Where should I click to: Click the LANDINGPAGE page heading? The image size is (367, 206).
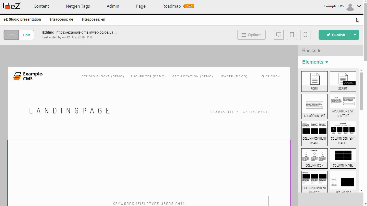pyautogui.click(x=70, y=111)
